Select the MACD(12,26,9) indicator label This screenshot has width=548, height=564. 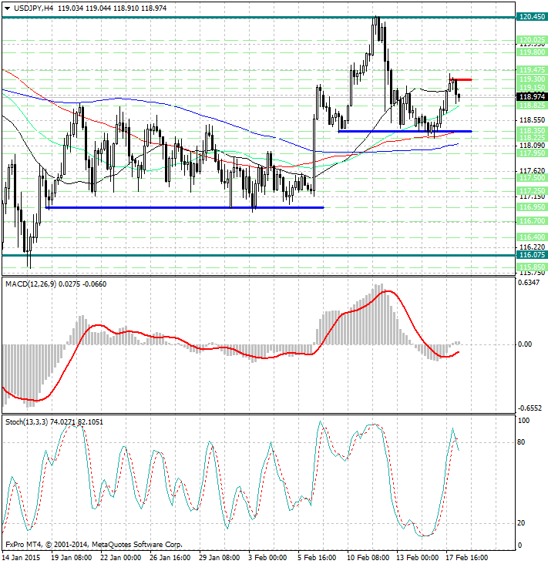coord(31,284)
